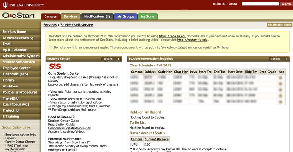Open the My Groups tab
293x152 pixels.
pos(125,17)
